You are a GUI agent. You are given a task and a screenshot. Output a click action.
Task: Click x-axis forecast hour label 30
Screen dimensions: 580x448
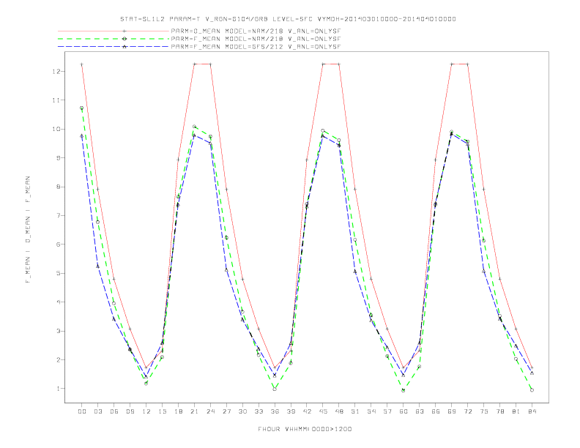[x=242, y=411]
